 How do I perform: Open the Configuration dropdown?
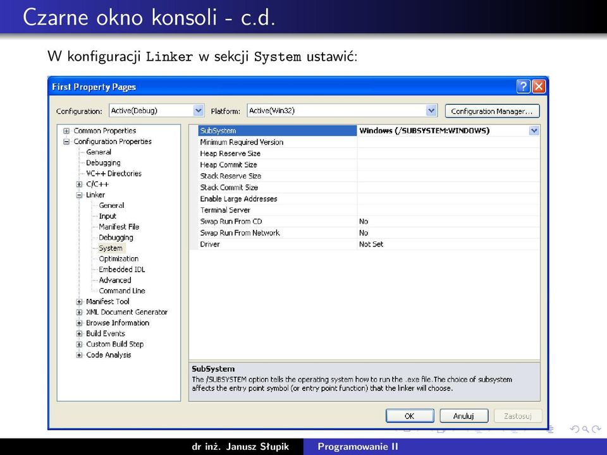coord(198,111)
